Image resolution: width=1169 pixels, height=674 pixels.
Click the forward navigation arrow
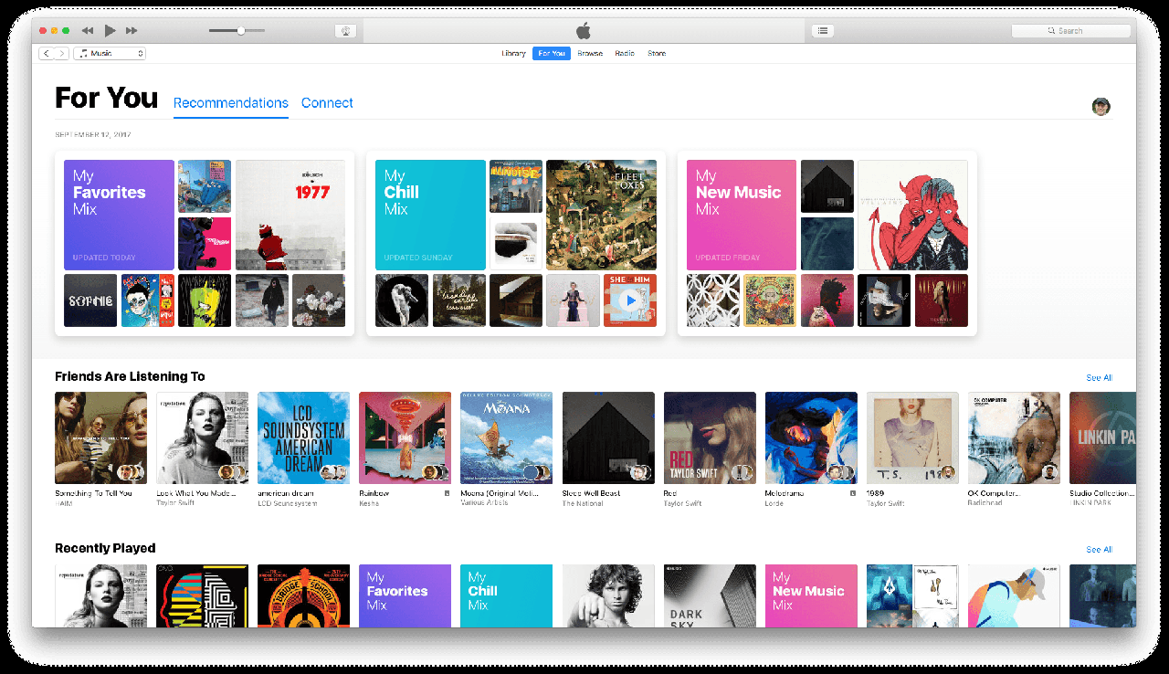click(x=62, y=53)
